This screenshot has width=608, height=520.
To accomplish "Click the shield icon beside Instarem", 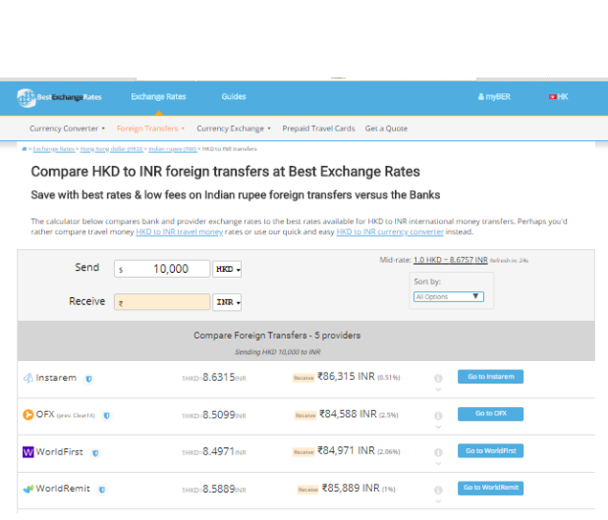I will (x=88, y=379).
